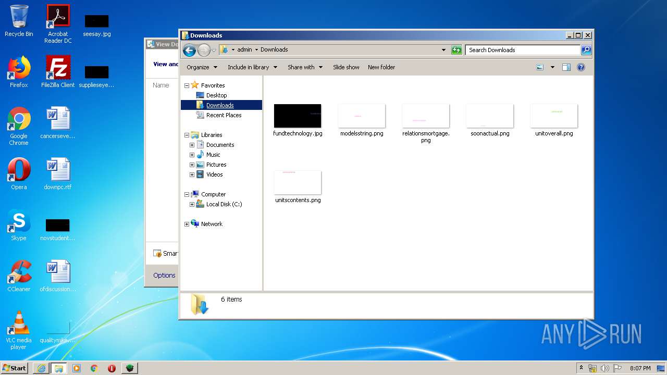
Task: Open the Organize menu
Action: [x=202, y=67]
